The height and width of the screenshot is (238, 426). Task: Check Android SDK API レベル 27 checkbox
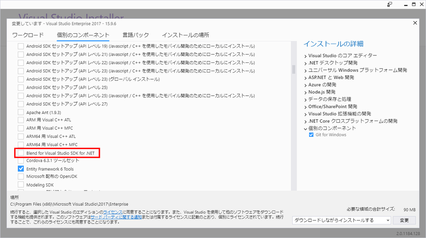coord(21,104)
